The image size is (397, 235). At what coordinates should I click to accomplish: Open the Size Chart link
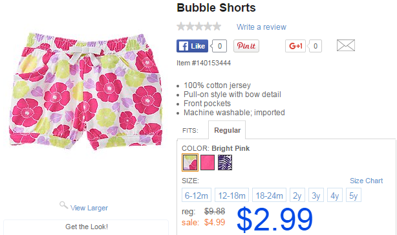coord(366,181)
